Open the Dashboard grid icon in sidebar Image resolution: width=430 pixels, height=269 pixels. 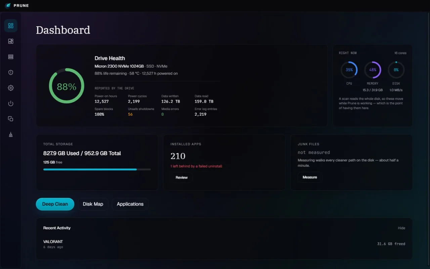11,26
